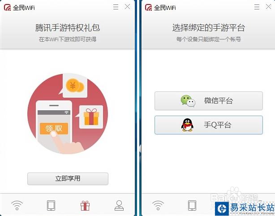The height and width of the screenshot is (216, 275).
Task: Select the red gift box tab
Action: coord(85,206)
